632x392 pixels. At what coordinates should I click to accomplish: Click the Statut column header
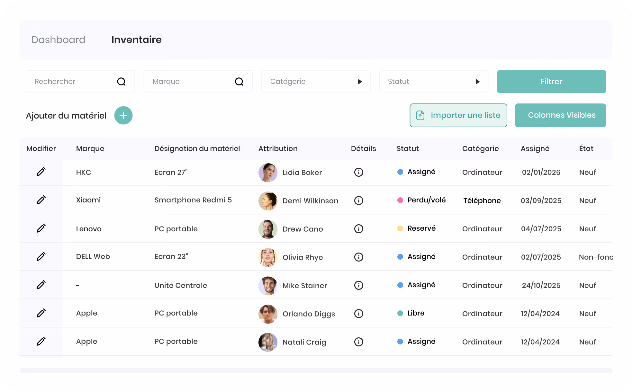pyautogui.click(x=408, y=148)
